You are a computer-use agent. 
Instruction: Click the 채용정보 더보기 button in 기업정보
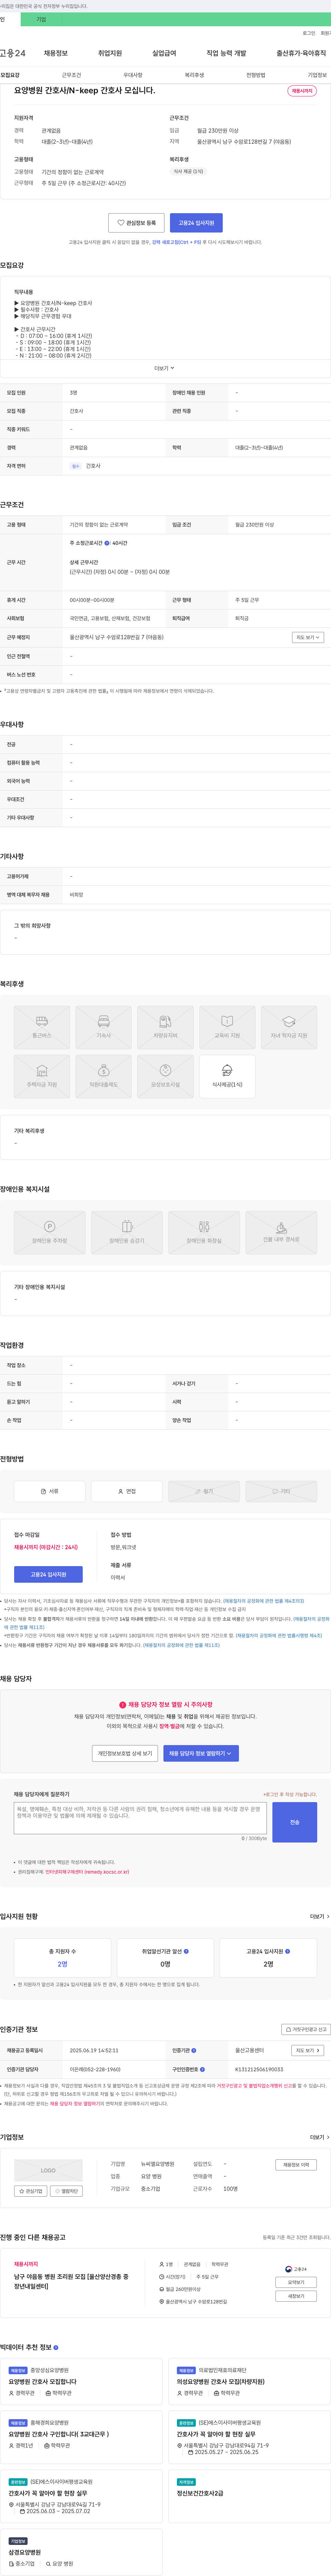pos(296,2164)
